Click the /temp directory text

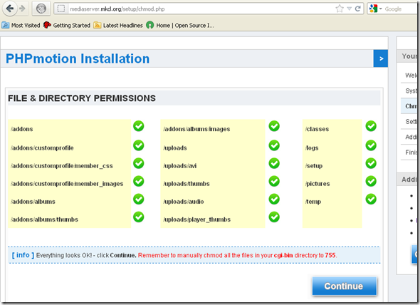tap(313, 202)
